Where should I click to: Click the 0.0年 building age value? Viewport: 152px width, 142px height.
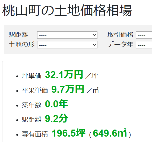click(56, 104)
